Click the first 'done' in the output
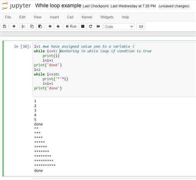 tap(38, 124)
